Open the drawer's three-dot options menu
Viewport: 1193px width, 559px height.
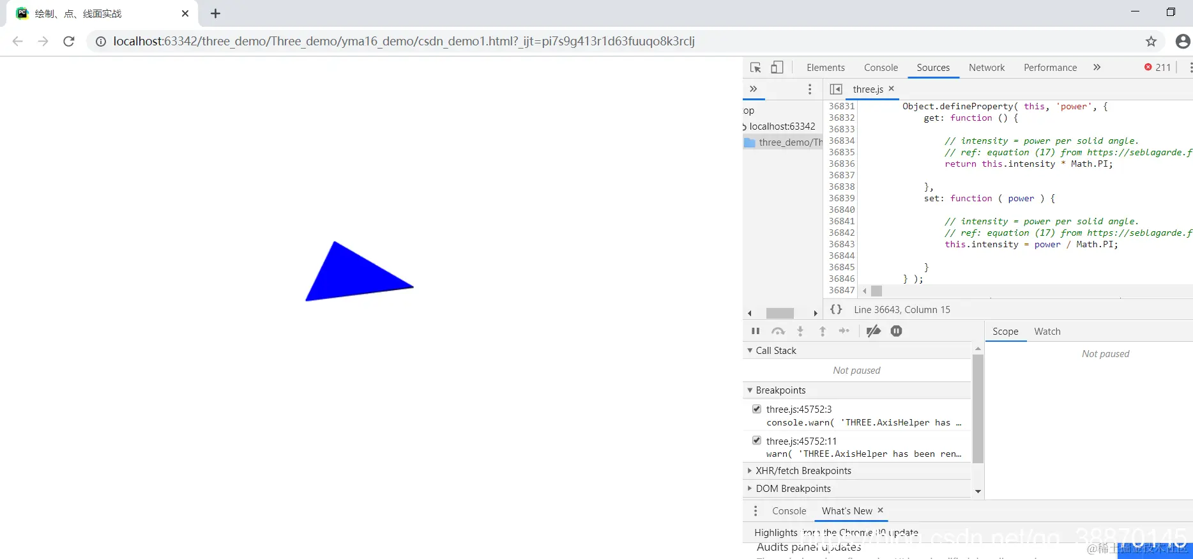(x=756, y=511)
